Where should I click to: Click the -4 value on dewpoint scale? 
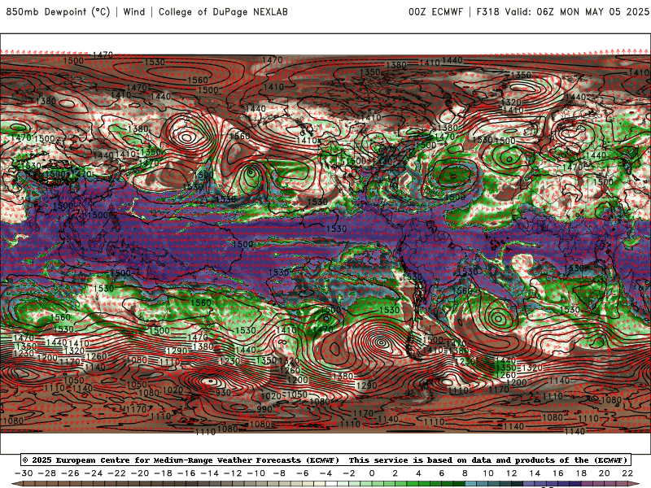[x=325, y=473]
